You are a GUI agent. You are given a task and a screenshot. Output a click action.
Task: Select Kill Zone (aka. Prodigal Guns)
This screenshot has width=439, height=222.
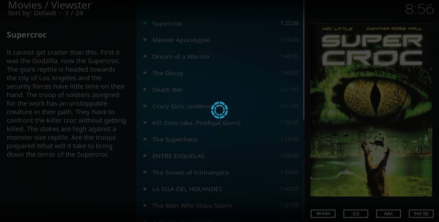pyautogui.click(x=220, y=123)
